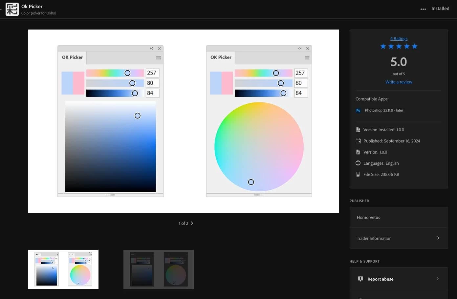
Task: Click the Report abuse flag icon
Action: coord(360,279)
